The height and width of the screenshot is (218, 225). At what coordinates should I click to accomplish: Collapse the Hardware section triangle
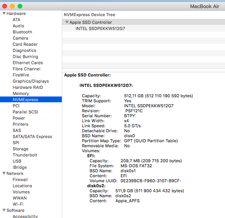coord(4,13)
